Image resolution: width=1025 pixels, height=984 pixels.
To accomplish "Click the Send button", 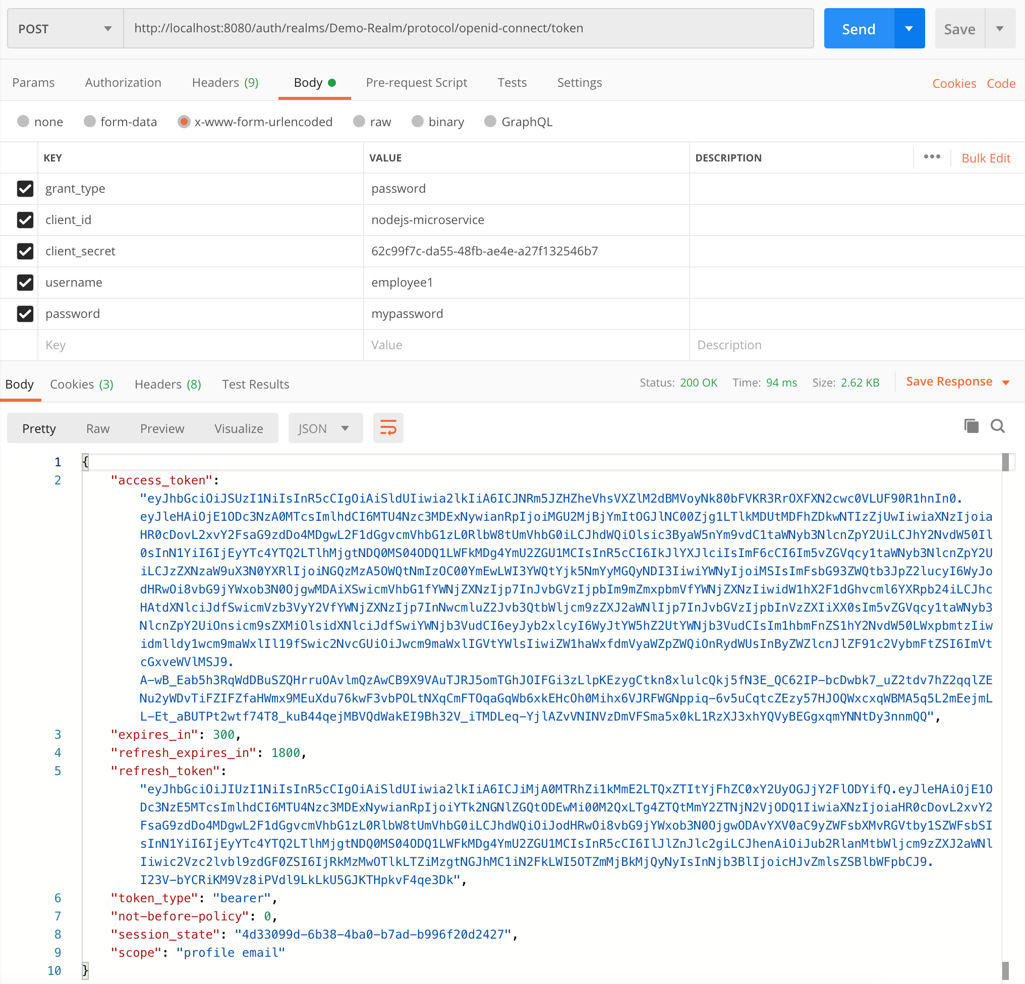I will [x=858, y=29].
